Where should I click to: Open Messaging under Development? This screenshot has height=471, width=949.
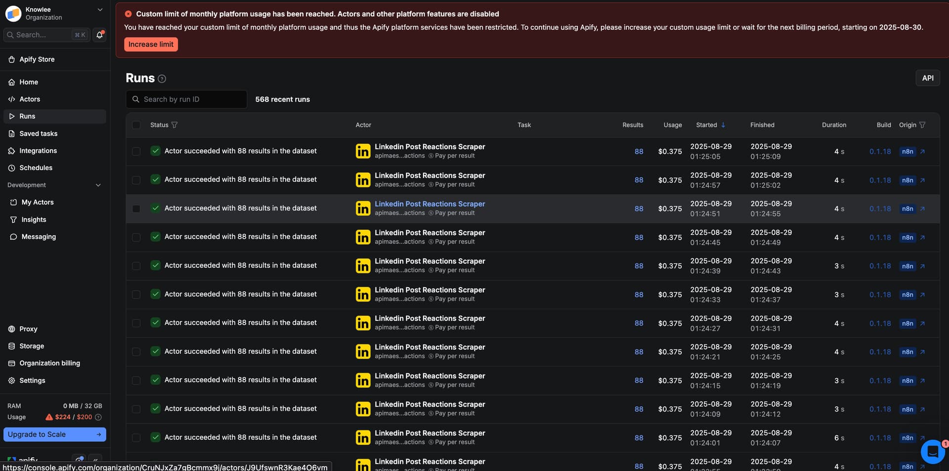(55, 237)
